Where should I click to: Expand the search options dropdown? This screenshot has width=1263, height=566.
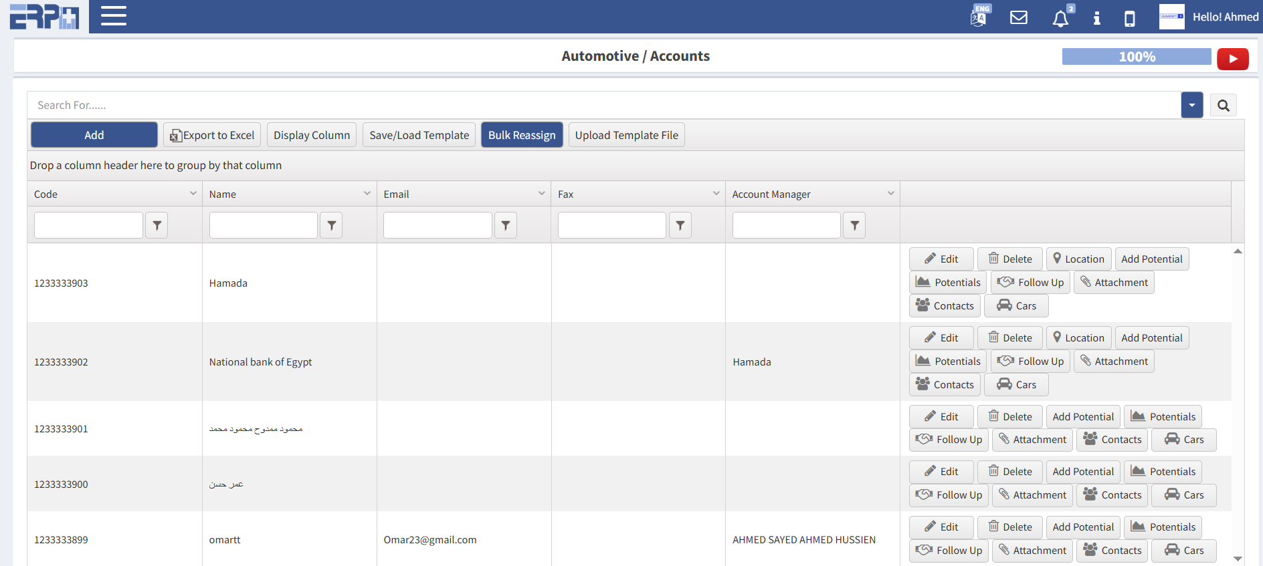point(1191,106)
